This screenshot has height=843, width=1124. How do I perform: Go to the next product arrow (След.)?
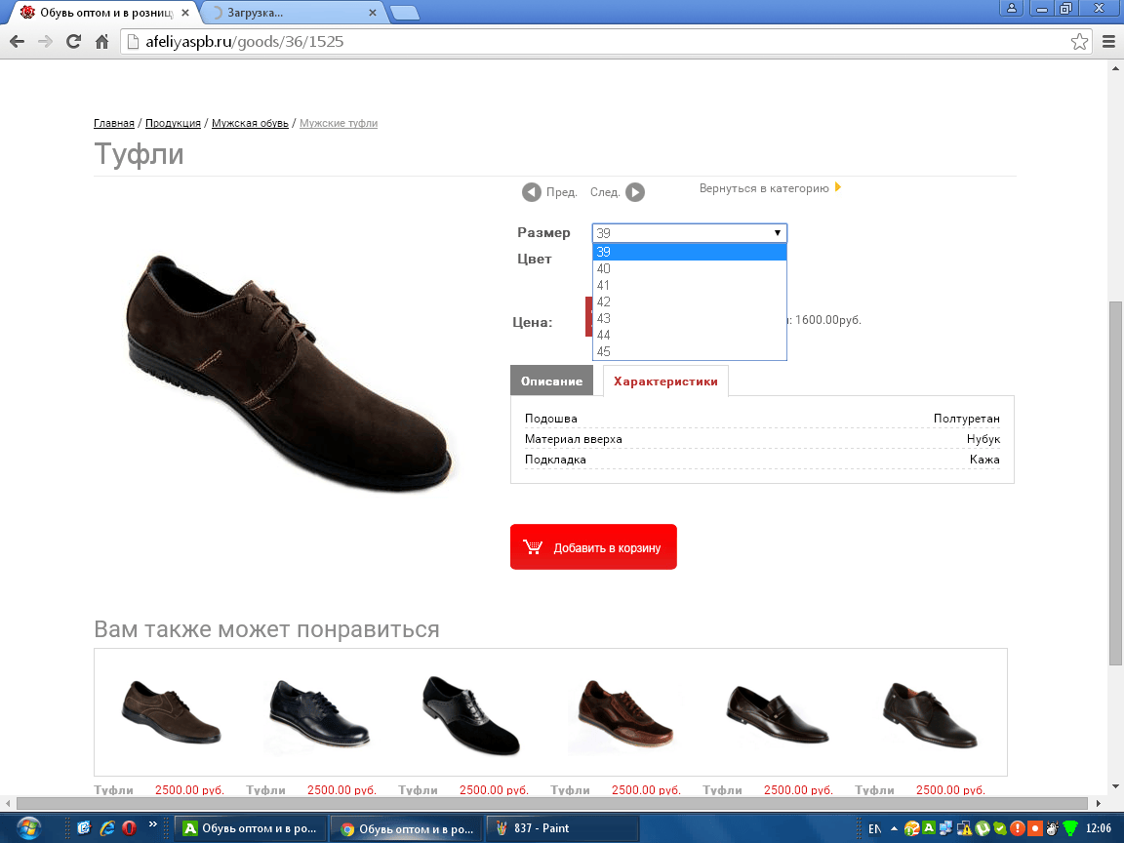(x=635, y=192)
